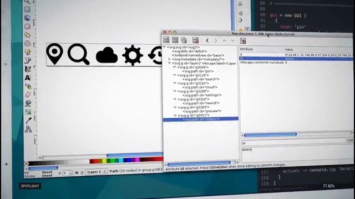Viewport: 355px width, 199px height.
Task: Select the connector tool
Action: click(28, 129)
